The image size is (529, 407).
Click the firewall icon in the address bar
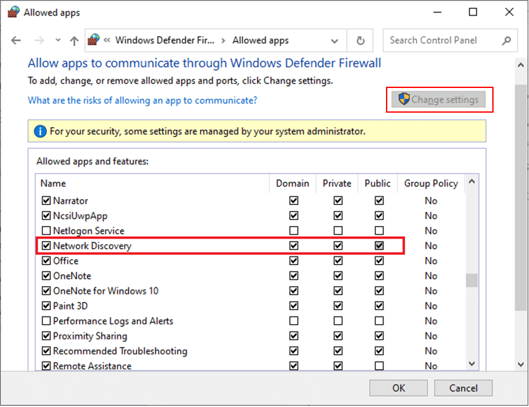pos(92,39)
